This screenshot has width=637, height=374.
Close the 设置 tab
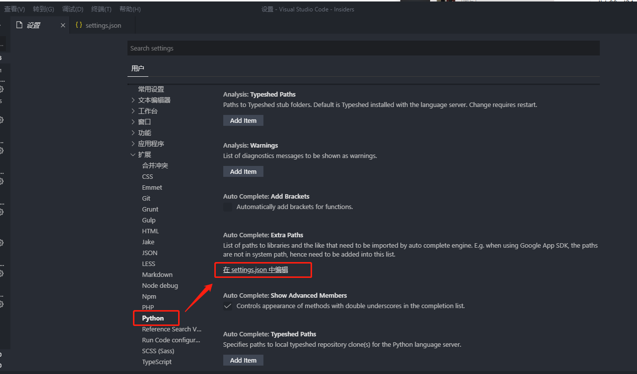[63, 25]
